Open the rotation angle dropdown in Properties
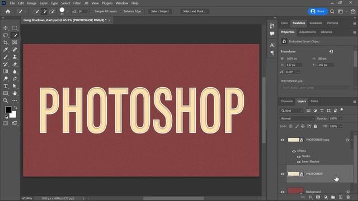The image size is (358, 201). pyautogui.click(x=298, y=72)
